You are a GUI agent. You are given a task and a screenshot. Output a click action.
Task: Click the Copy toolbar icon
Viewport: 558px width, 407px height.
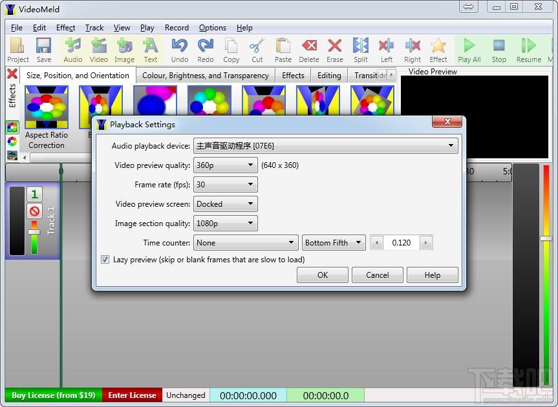[231, 50]
